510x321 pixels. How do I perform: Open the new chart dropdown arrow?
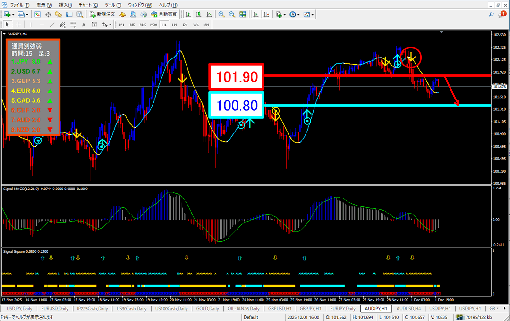[x=14, y=15]
